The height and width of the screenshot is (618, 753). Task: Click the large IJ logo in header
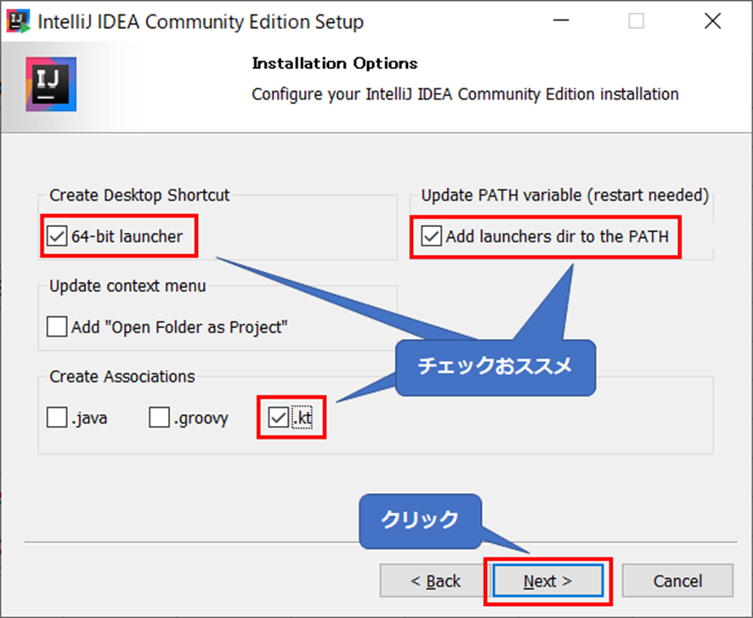[x=51, y=84]
